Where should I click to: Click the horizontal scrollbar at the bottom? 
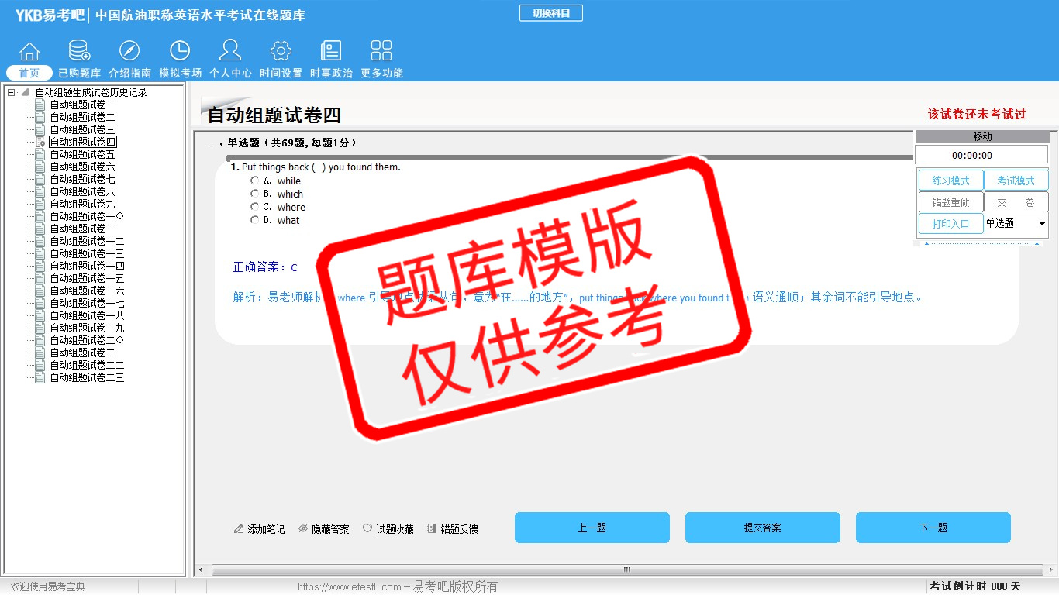tap(626, 569)
